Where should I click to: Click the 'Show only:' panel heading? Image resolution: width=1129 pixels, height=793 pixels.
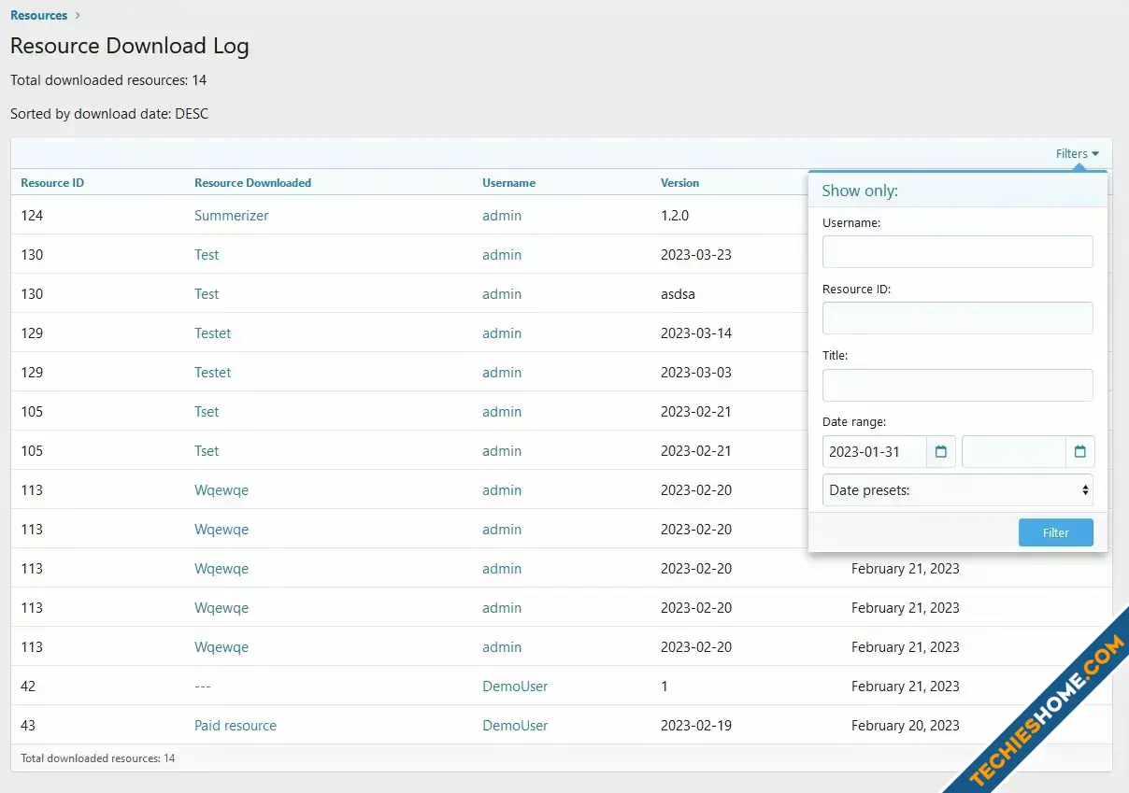click(x=860, y=191)
